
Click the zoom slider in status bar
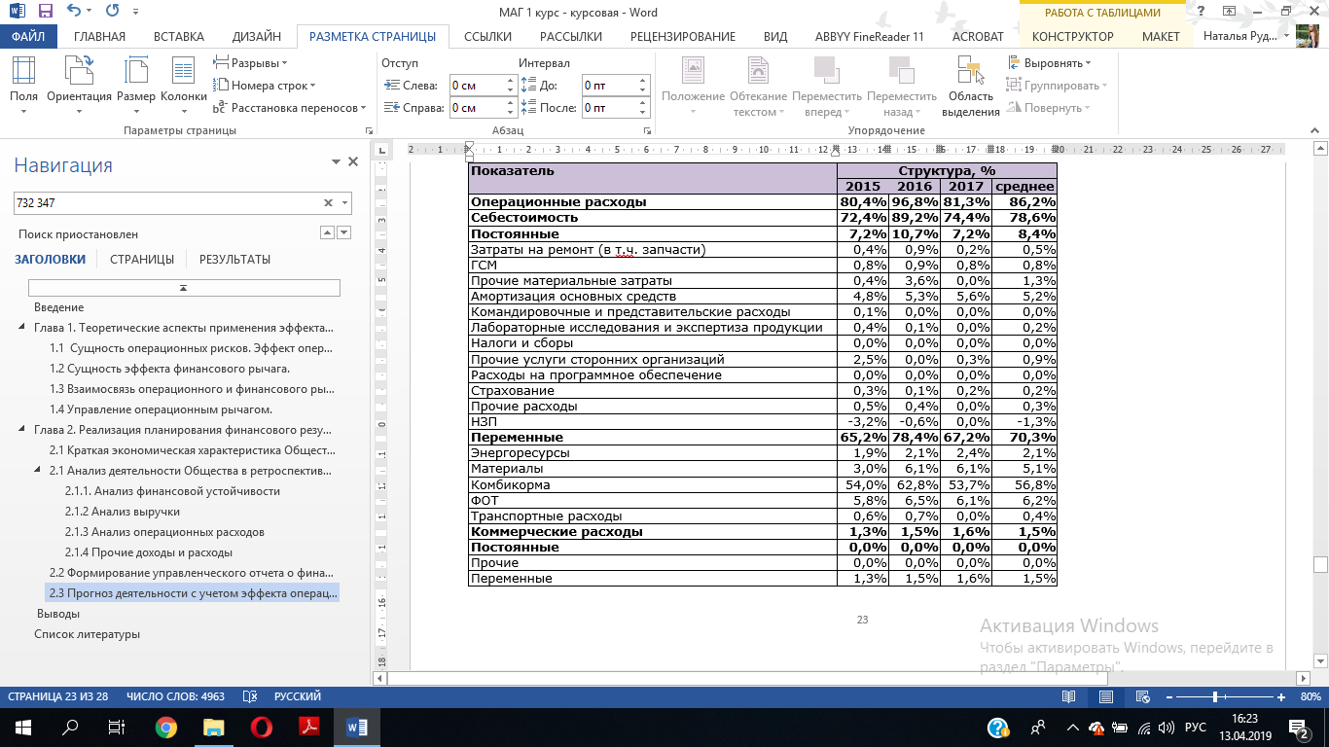pos(1216,697)
